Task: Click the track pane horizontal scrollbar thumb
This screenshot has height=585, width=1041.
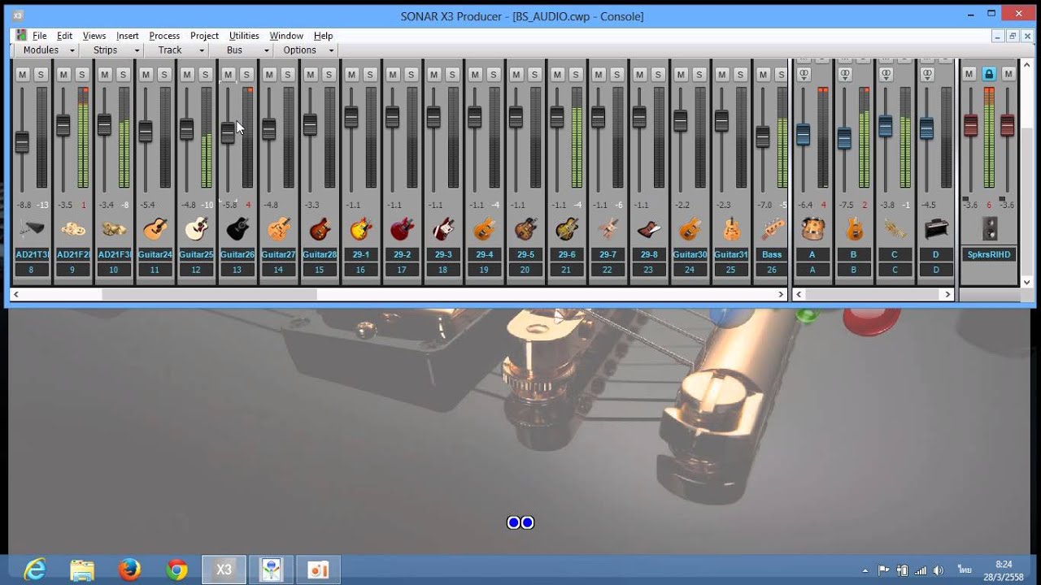Action: [x=209, y=294]
